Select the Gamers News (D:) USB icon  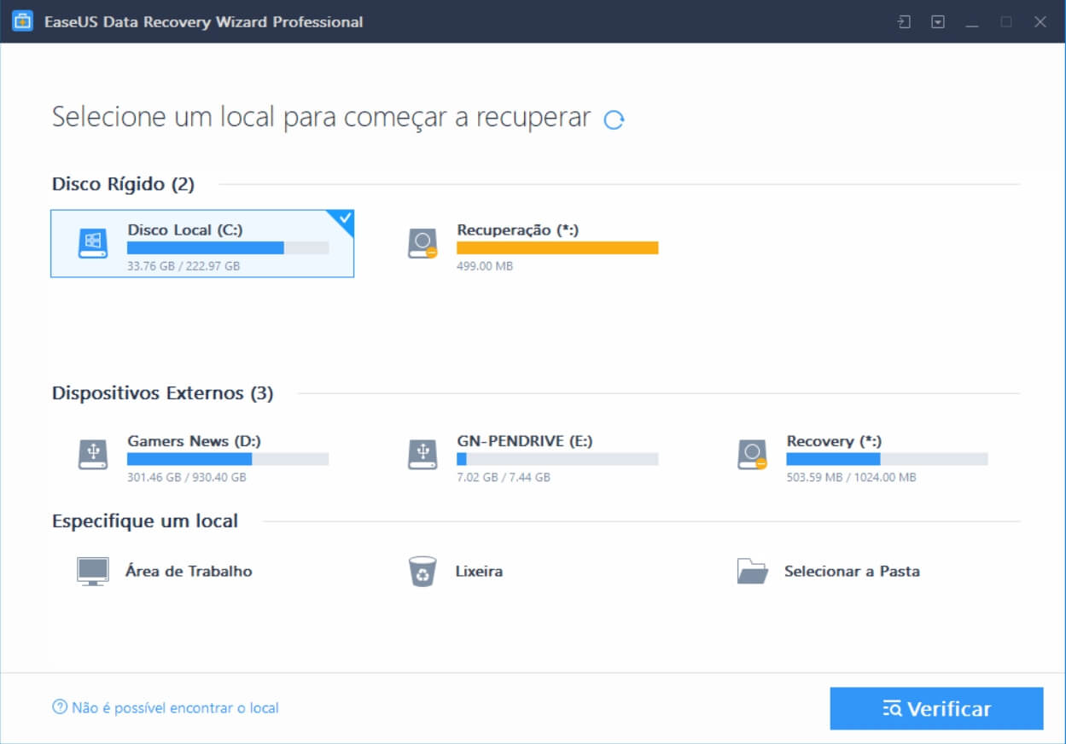[x=93, y=454]
